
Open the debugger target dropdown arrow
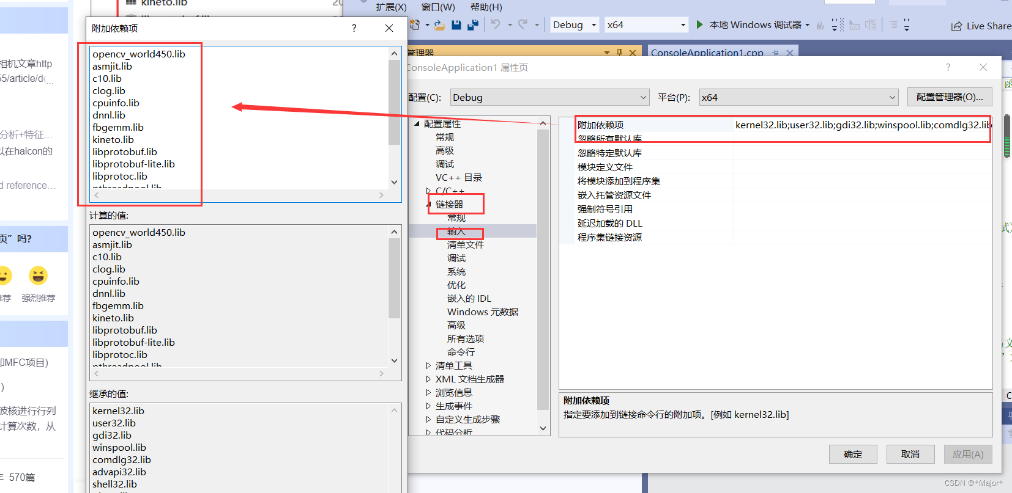click(808, 25)
